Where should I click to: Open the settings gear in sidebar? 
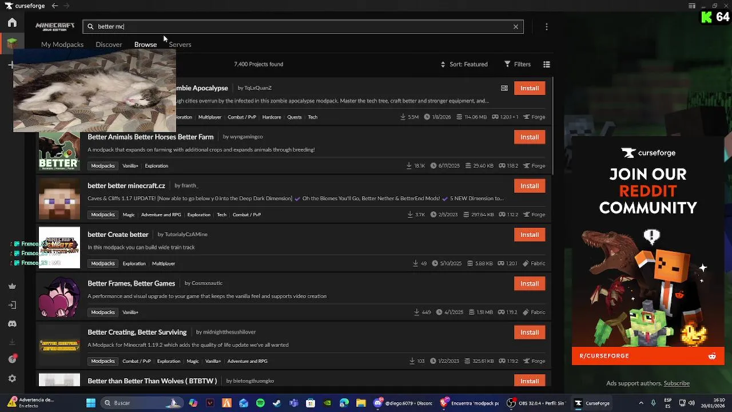[12, 379]
